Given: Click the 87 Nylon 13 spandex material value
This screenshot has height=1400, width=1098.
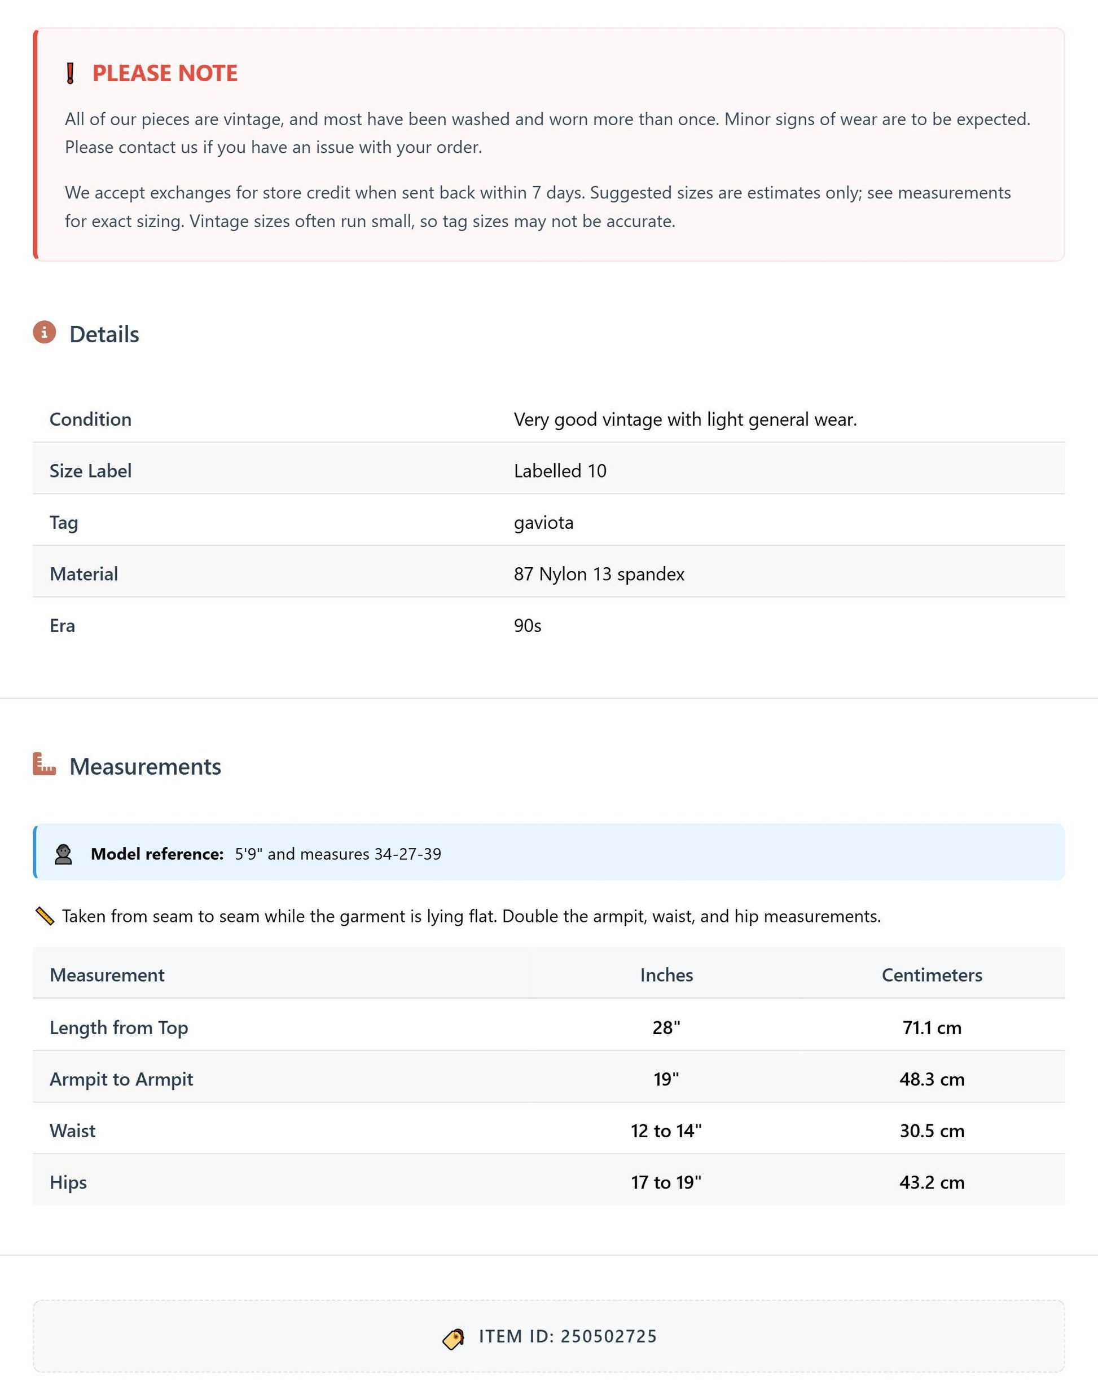Looking at the screenshot, I should (599, 574).
